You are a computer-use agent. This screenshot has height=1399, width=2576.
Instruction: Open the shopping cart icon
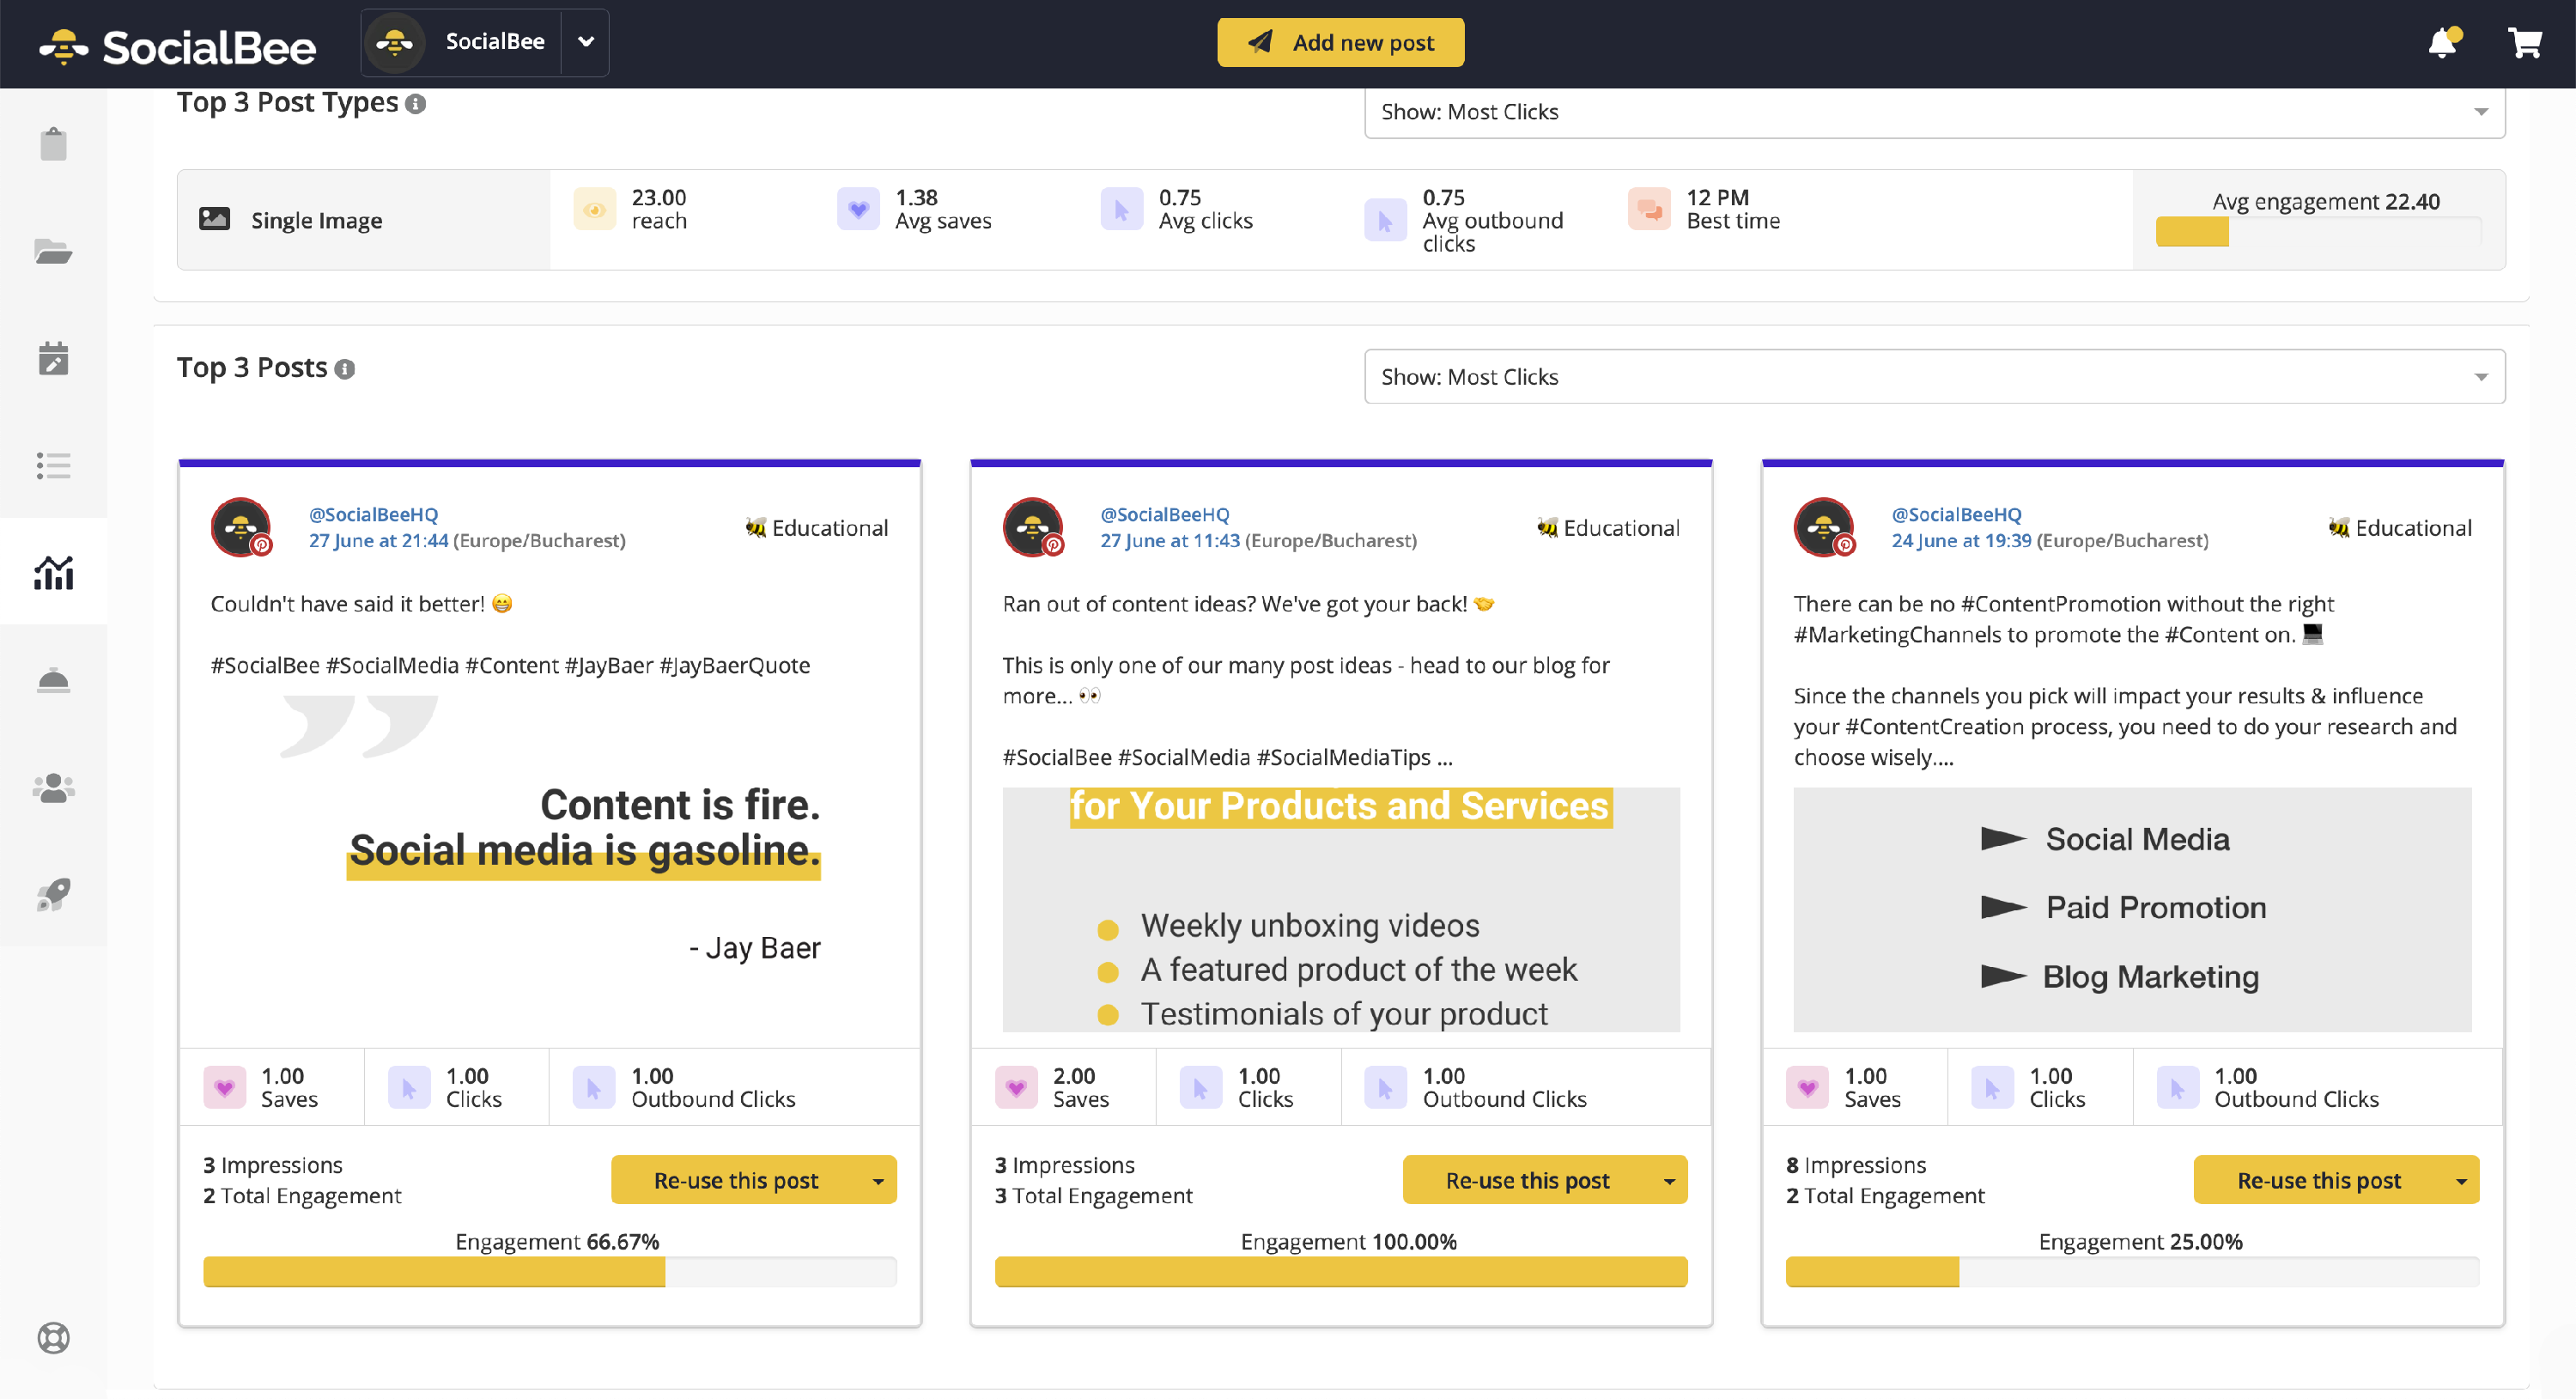[x=2525, y=43]
